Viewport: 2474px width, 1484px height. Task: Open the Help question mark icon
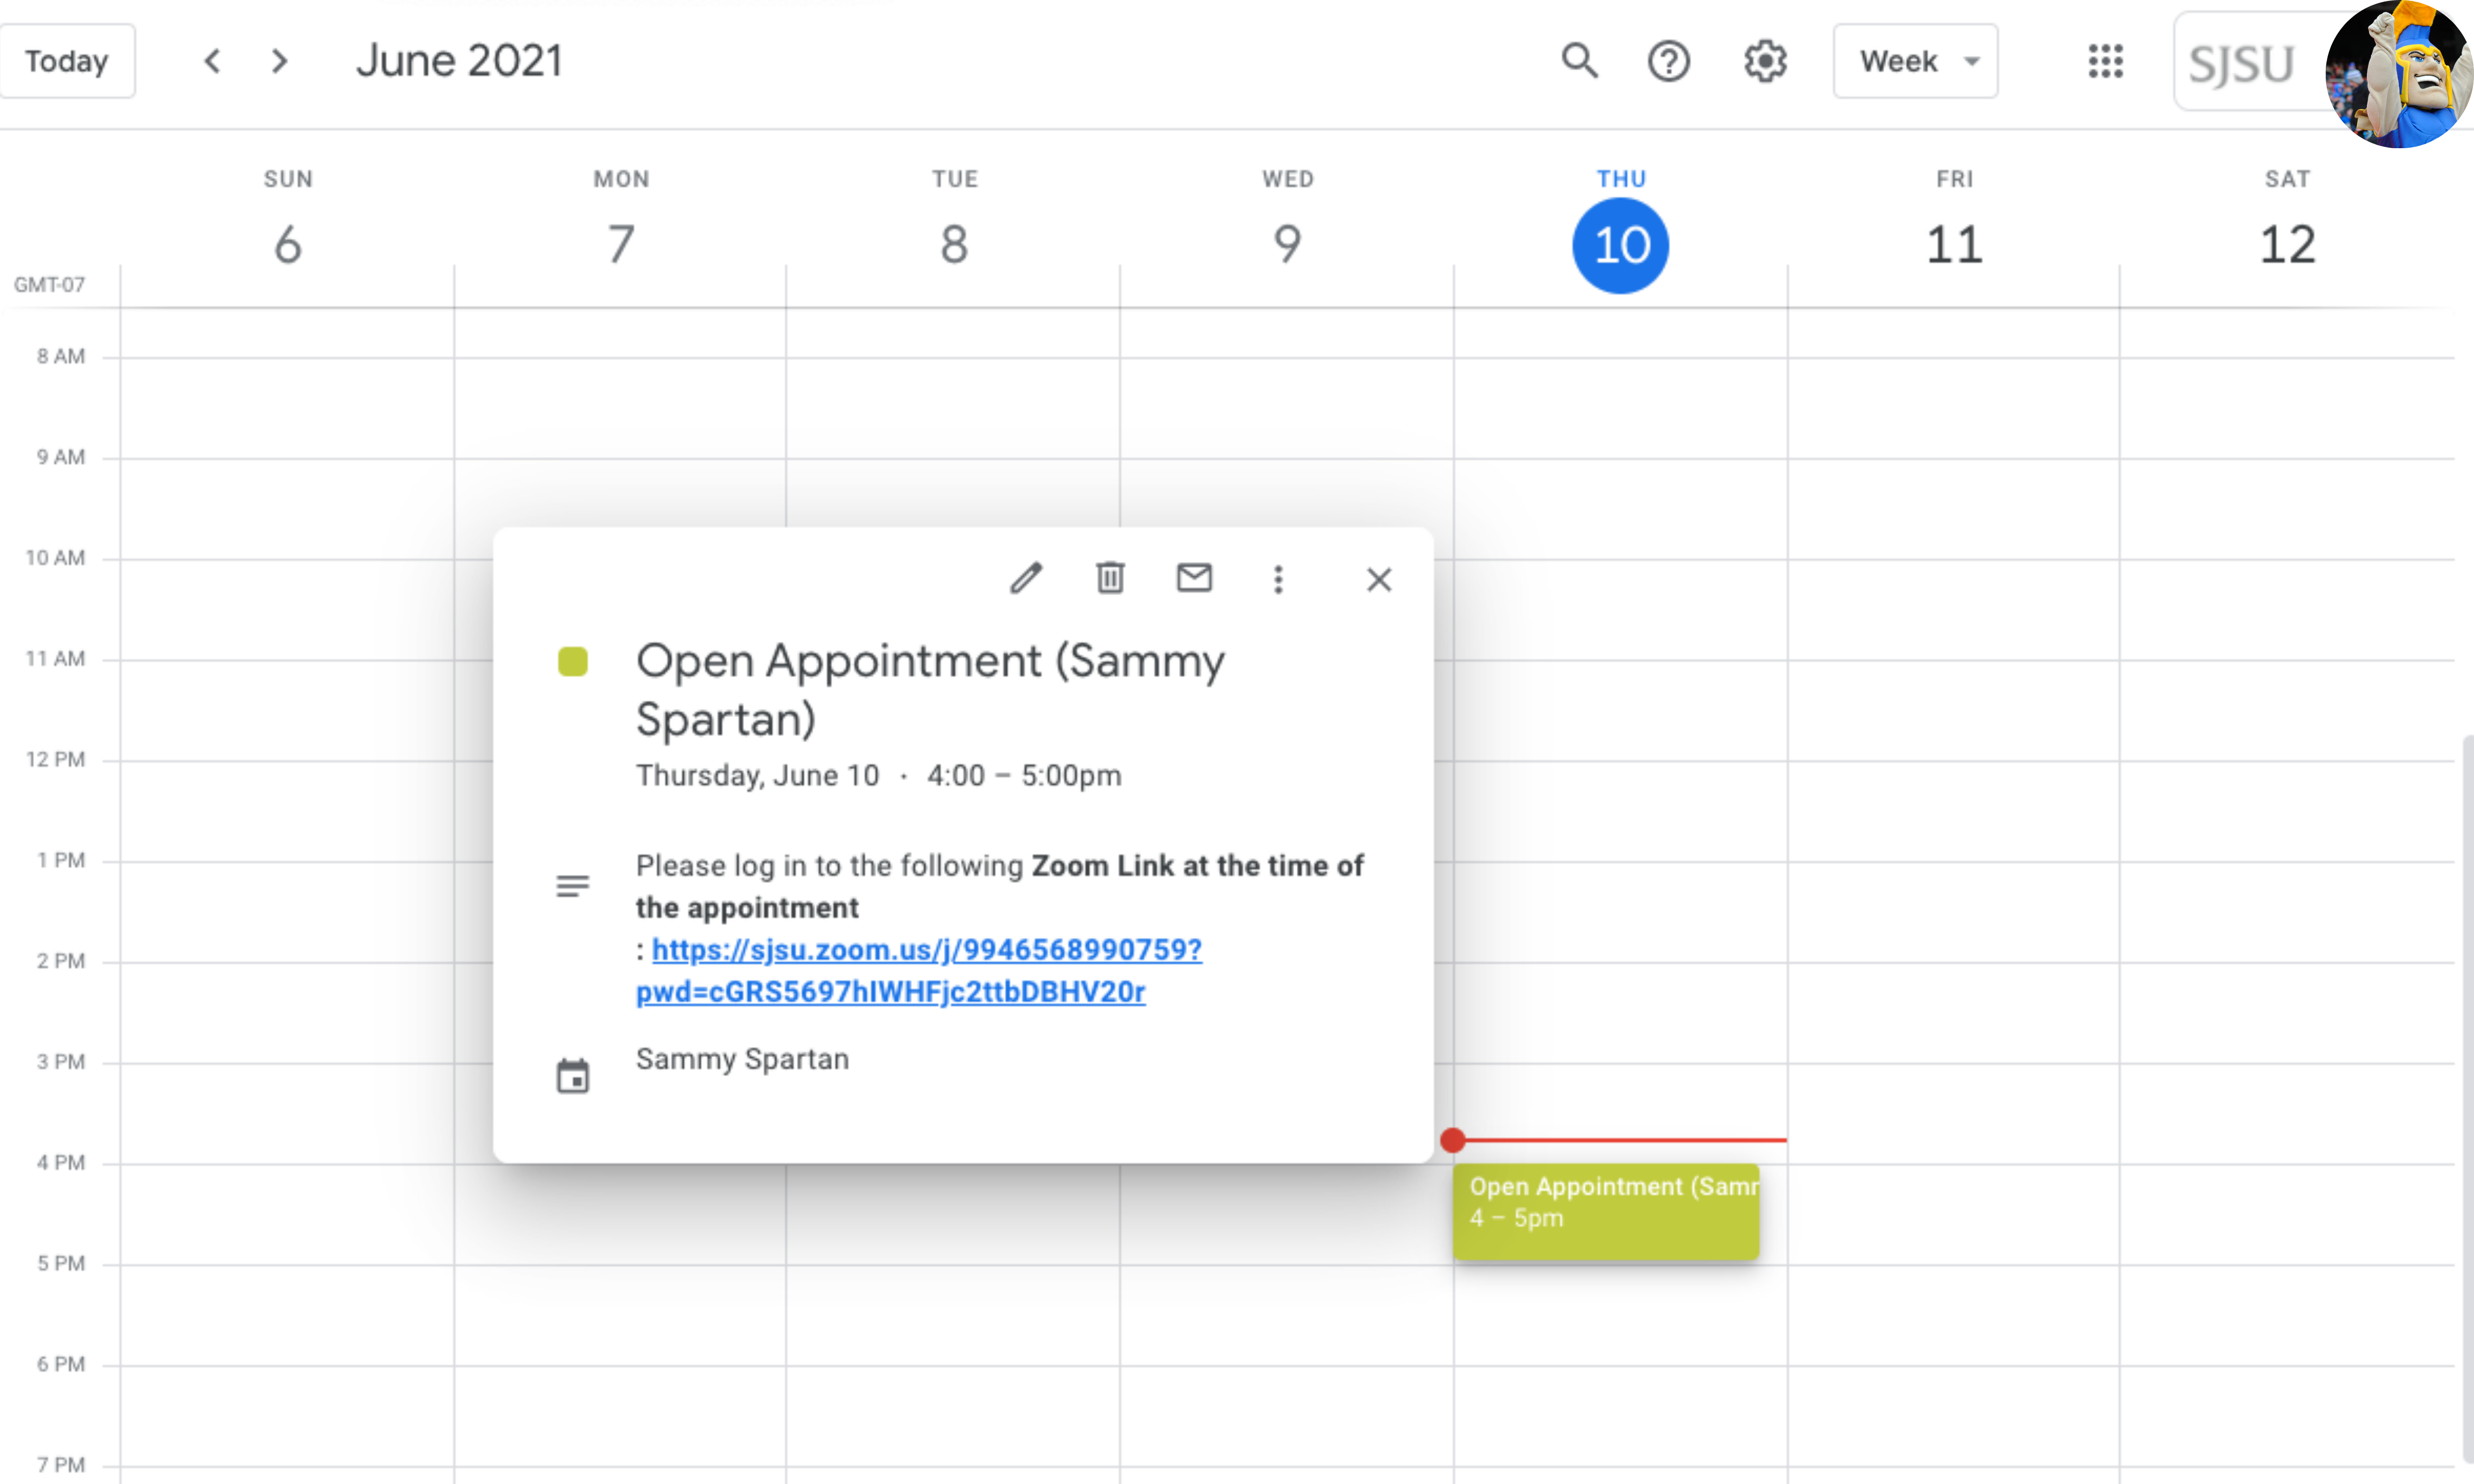click(1668, 61)
